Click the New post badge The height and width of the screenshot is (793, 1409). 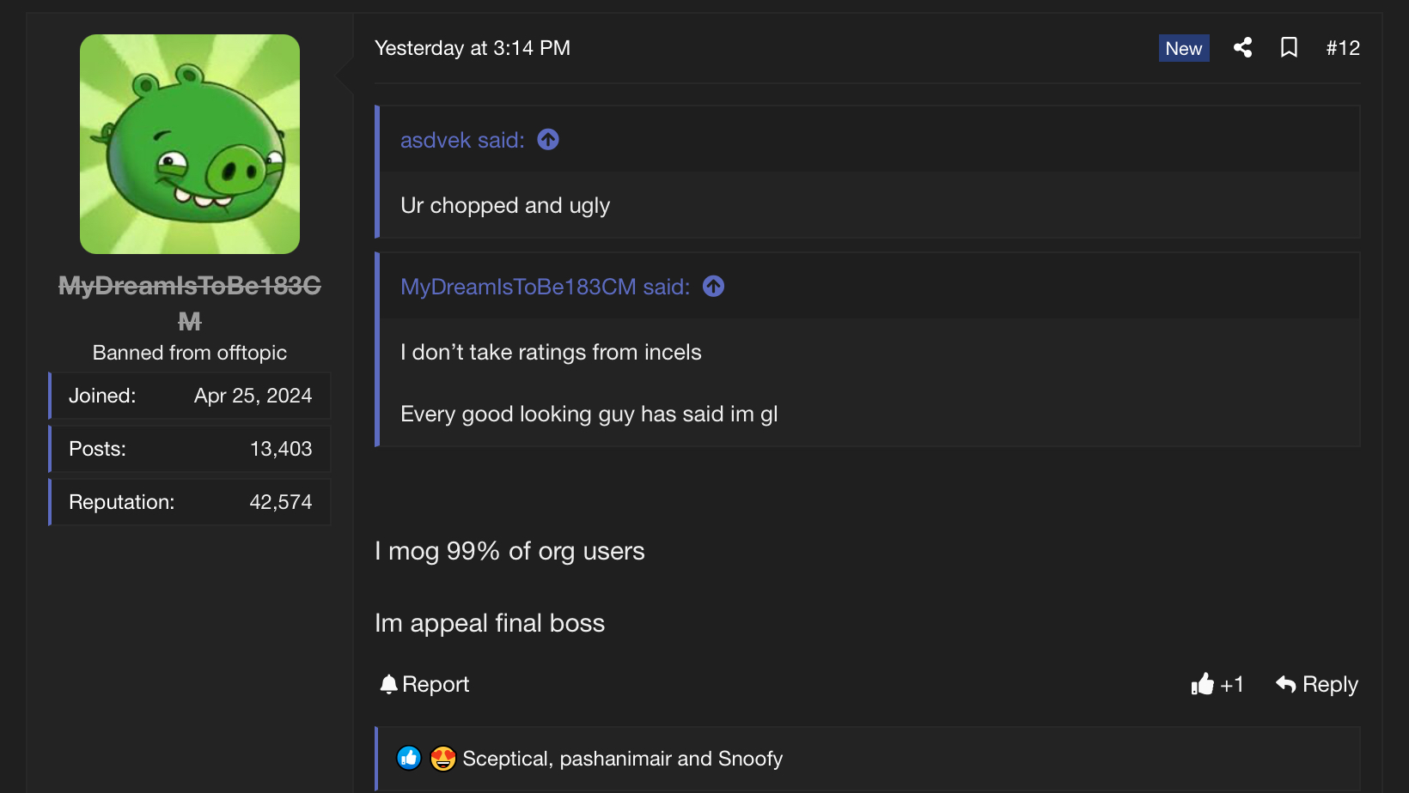pyautogui.click(x=1183, y=48)
